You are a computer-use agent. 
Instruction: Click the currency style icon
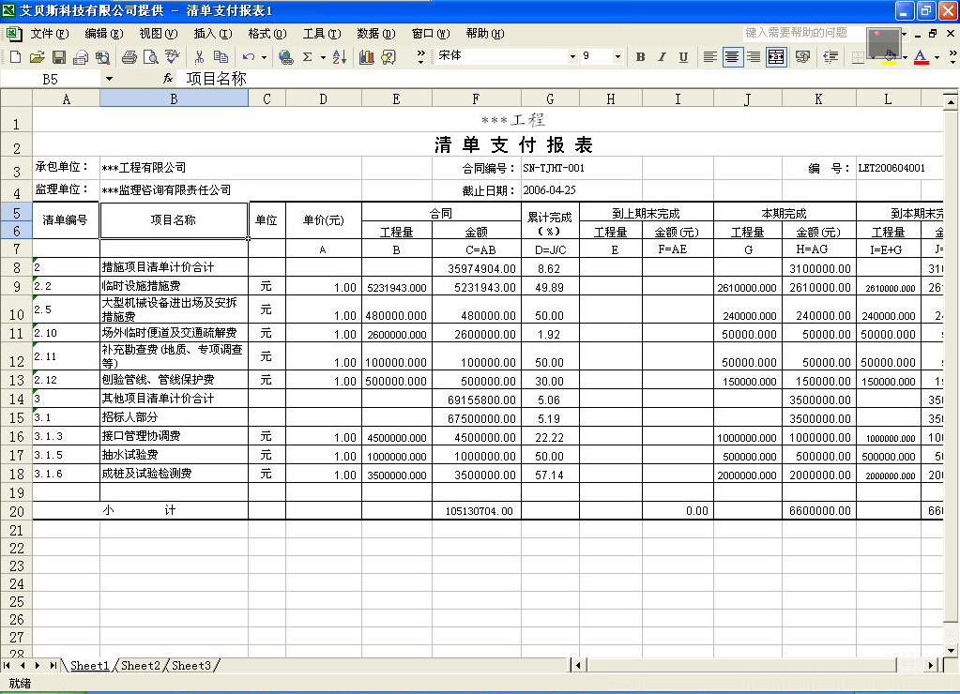pyautogui.click(x=802, y=57)
